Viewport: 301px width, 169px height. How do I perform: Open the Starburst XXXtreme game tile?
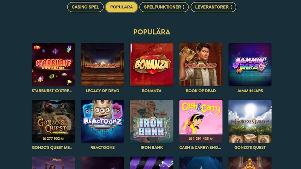pos(53,64)
